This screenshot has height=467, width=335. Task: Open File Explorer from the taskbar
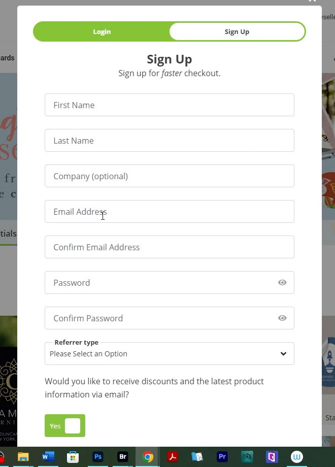coord(23,456)
